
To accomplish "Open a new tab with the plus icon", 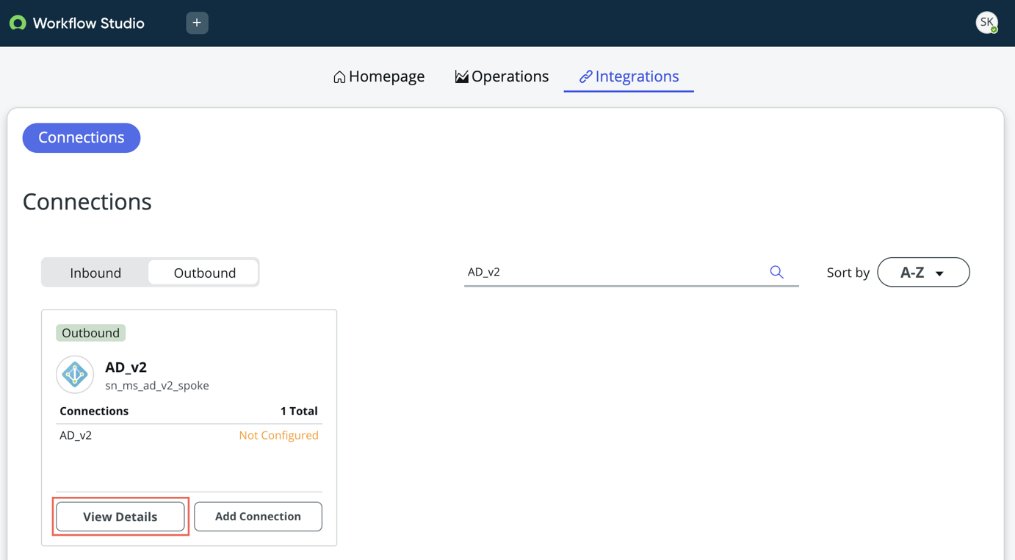I will 197,23.
